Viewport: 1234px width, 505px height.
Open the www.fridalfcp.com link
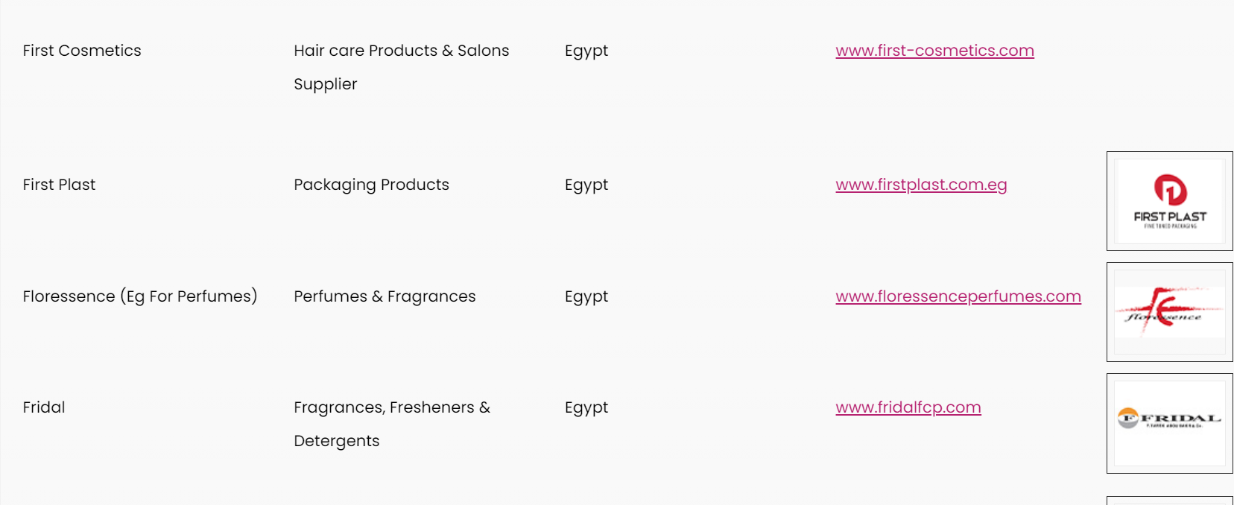[x=908, y=407]
